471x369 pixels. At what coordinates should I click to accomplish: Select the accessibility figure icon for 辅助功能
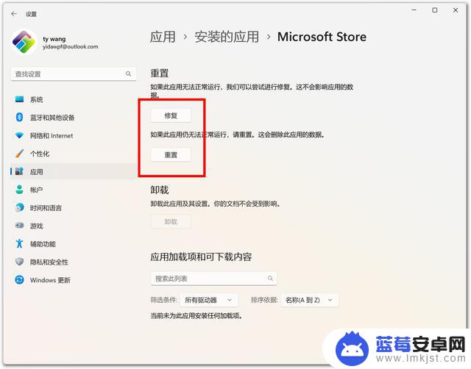pos(20,243)
